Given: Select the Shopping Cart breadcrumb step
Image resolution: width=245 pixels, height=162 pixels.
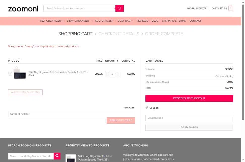Looking at the screenshot, I should tap(75, 34).
